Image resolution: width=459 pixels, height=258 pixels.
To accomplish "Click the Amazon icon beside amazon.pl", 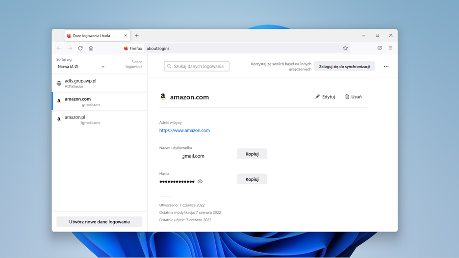I will pyautogui.click(x=59, y=119).
